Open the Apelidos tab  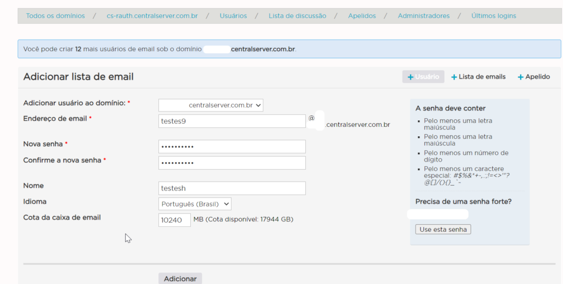click(x=362, y=16)
